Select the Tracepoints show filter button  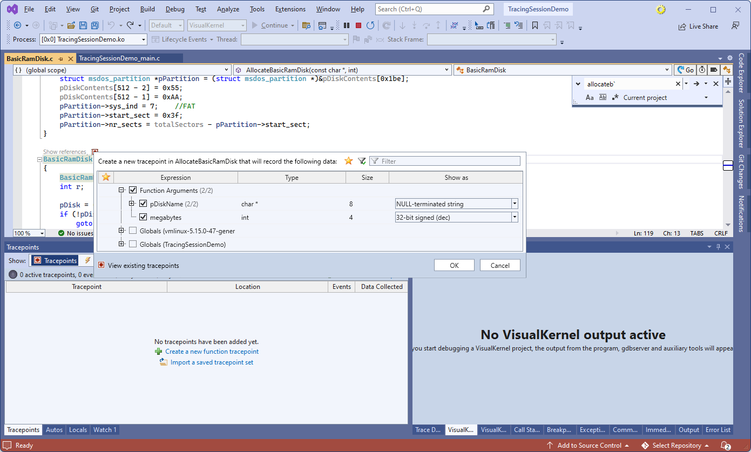(55, 260)
